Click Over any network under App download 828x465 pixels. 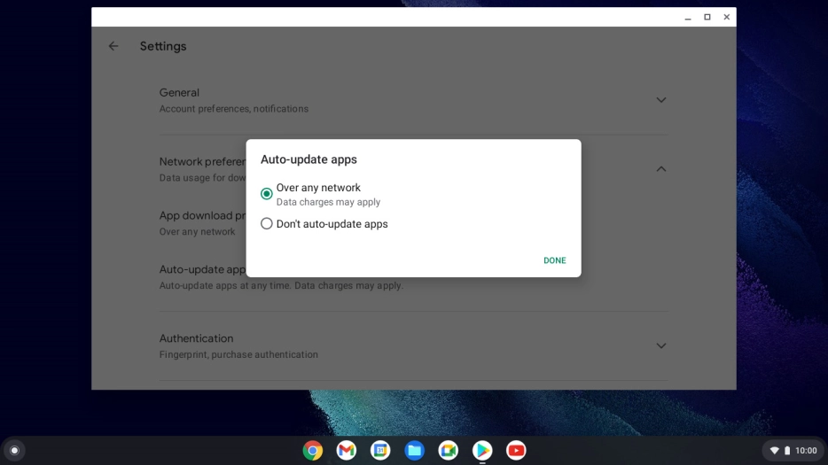click(x=198, y=232)
